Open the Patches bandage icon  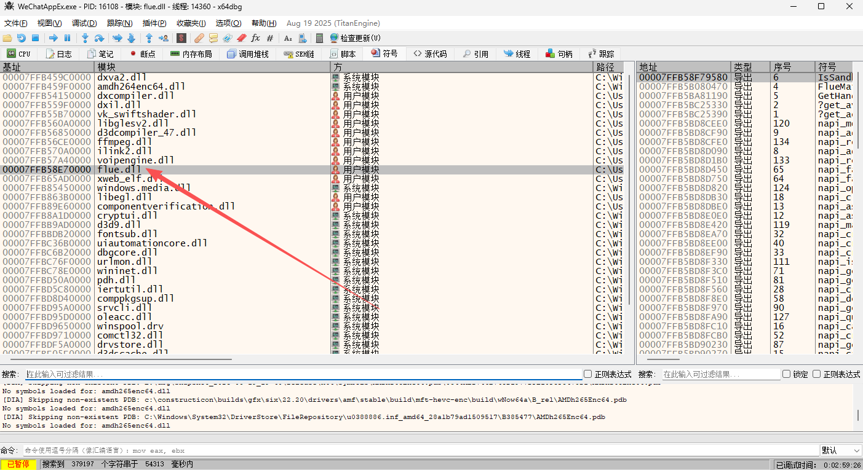(x=199, y=38)
